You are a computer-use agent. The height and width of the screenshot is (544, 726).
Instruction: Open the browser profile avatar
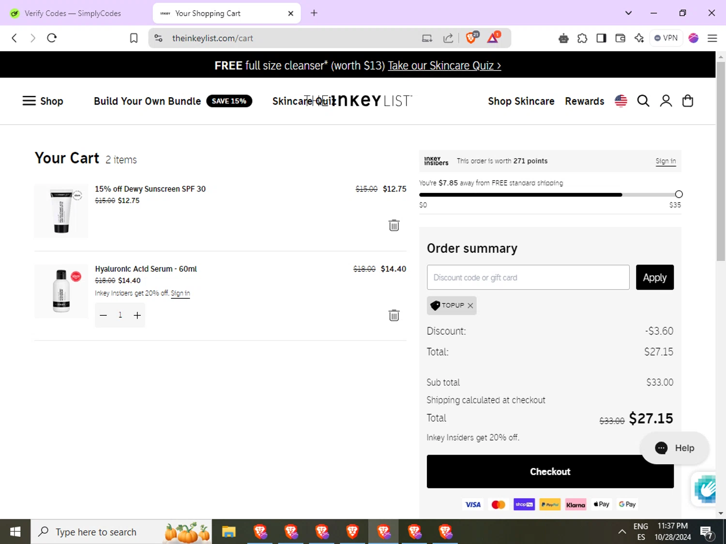693,38
